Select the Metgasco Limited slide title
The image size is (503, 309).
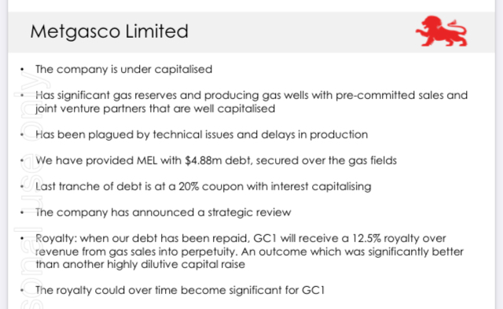coord(109,31)
